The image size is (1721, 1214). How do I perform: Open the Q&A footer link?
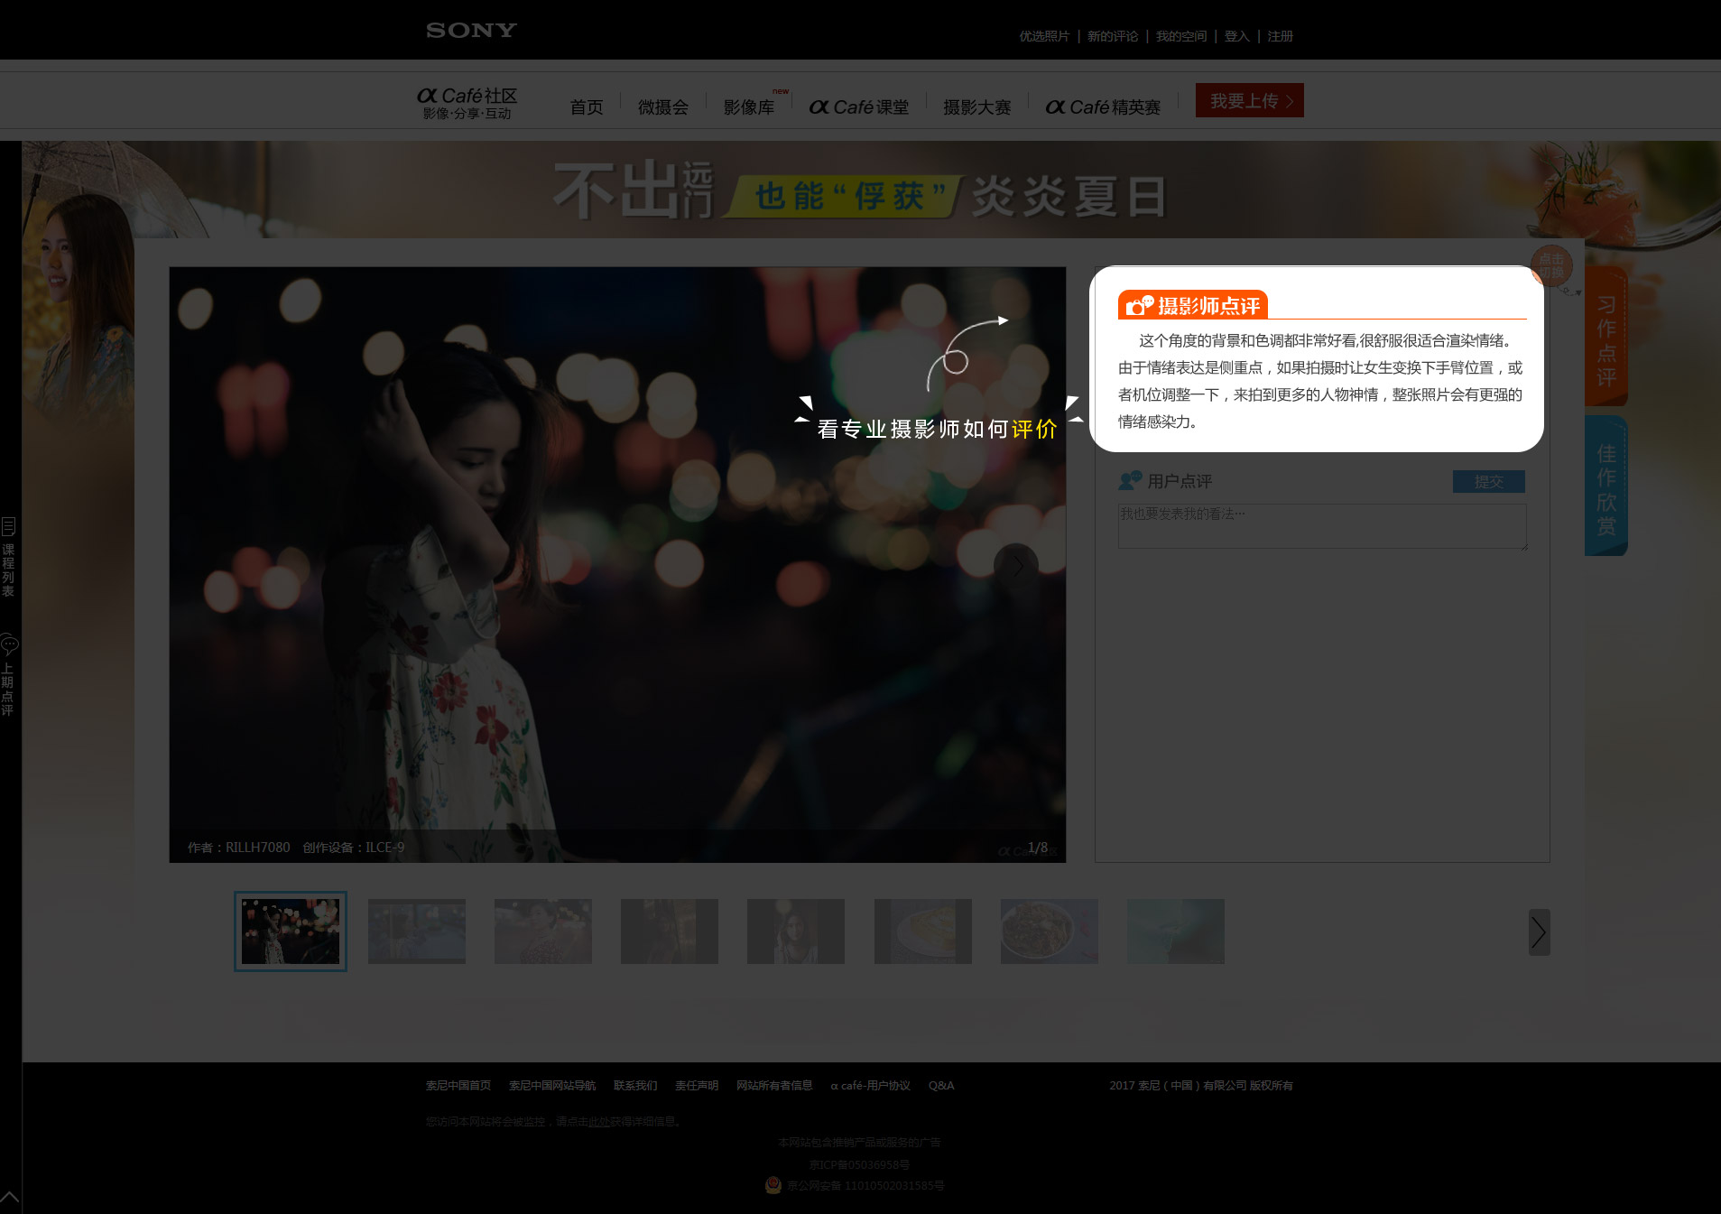(940, 1086)
